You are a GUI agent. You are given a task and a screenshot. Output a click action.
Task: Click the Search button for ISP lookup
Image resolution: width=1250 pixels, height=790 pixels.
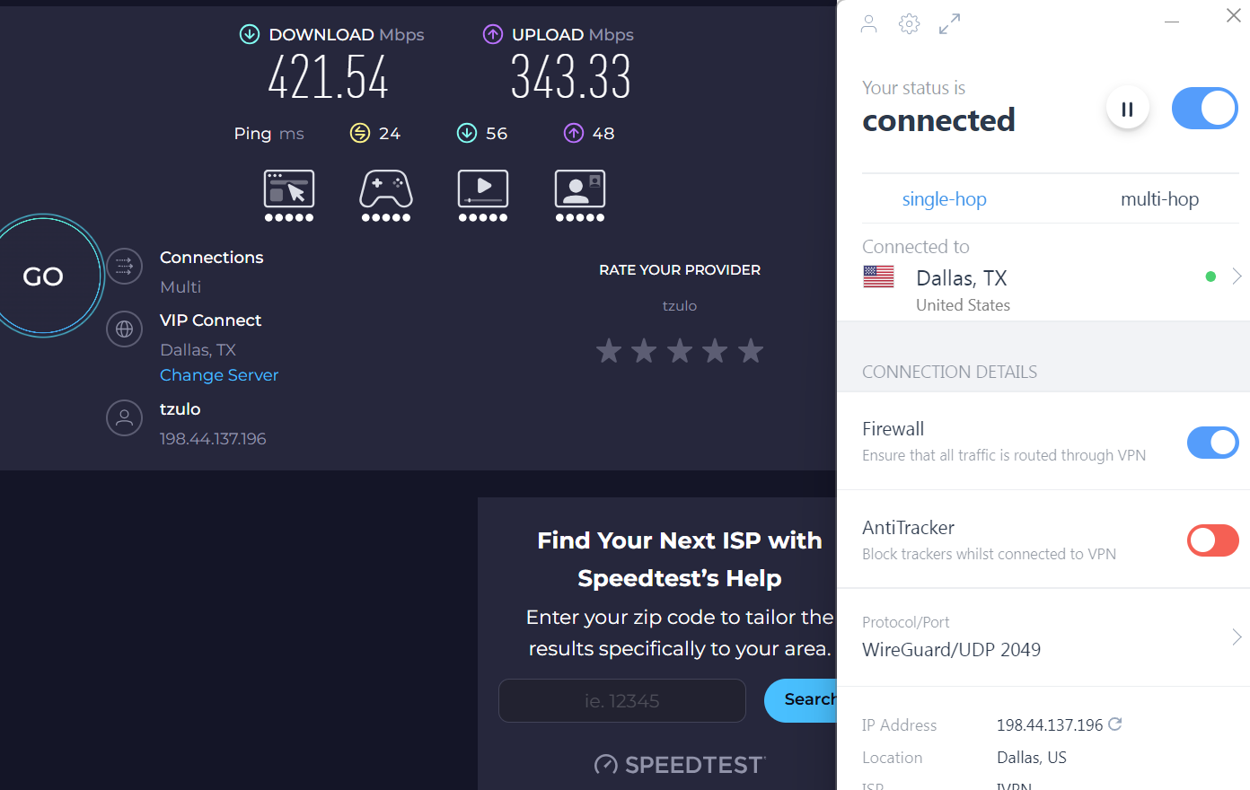tap(801, 700)
